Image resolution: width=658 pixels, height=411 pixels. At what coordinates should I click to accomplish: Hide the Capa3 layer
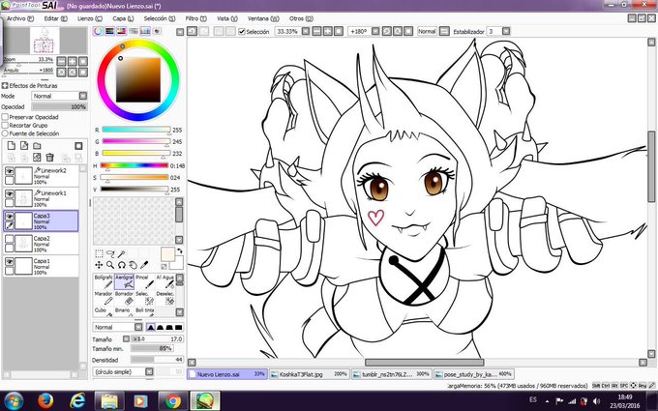(10, 216)
